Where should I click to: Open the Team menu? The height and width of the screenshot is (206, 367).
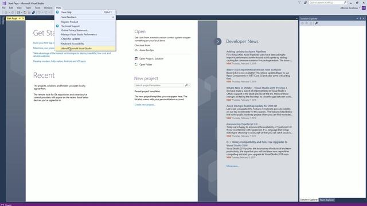click(28, 7)
